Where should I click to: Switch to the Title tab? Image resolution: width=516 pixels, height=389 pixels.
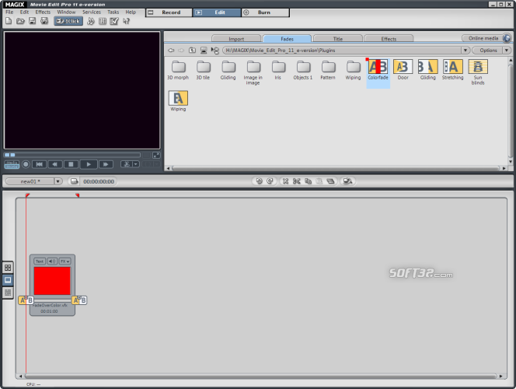[x=338, y=39]
